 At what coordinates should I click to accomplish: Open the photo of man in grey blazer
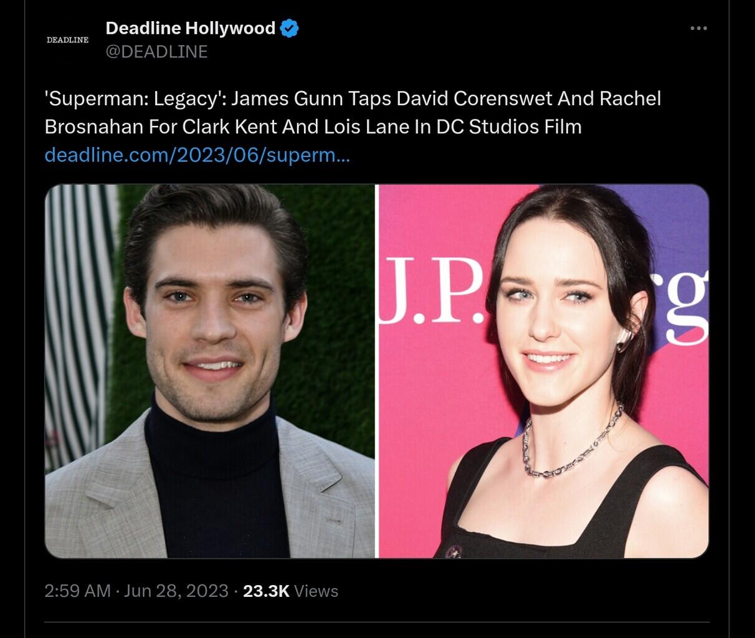[x=210, y=371]
